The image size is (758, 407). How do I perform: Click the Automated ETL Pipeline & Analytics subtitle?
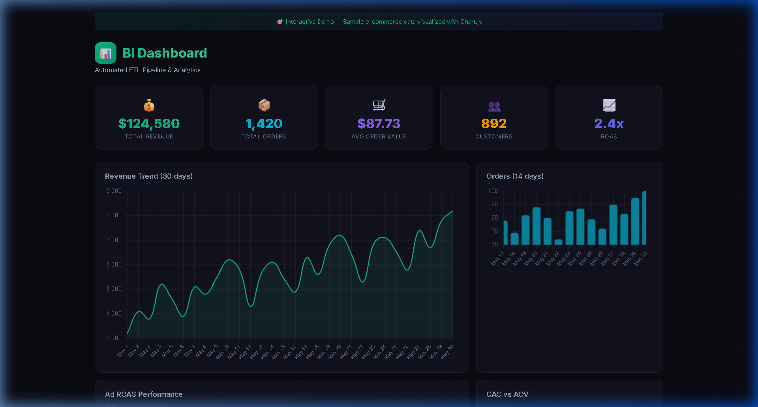click(148, 70)
